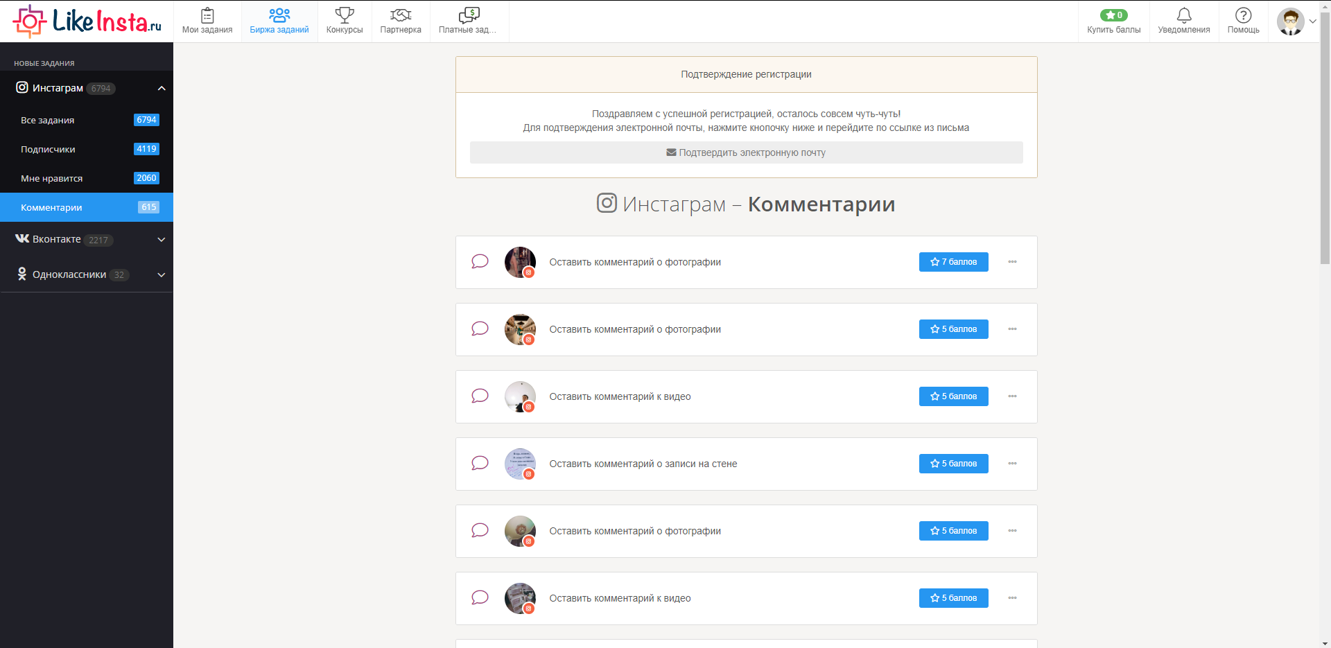Viewport: 1331px width, 648px height.
Task: Open Платные задания section
Action: pos(469,21)
